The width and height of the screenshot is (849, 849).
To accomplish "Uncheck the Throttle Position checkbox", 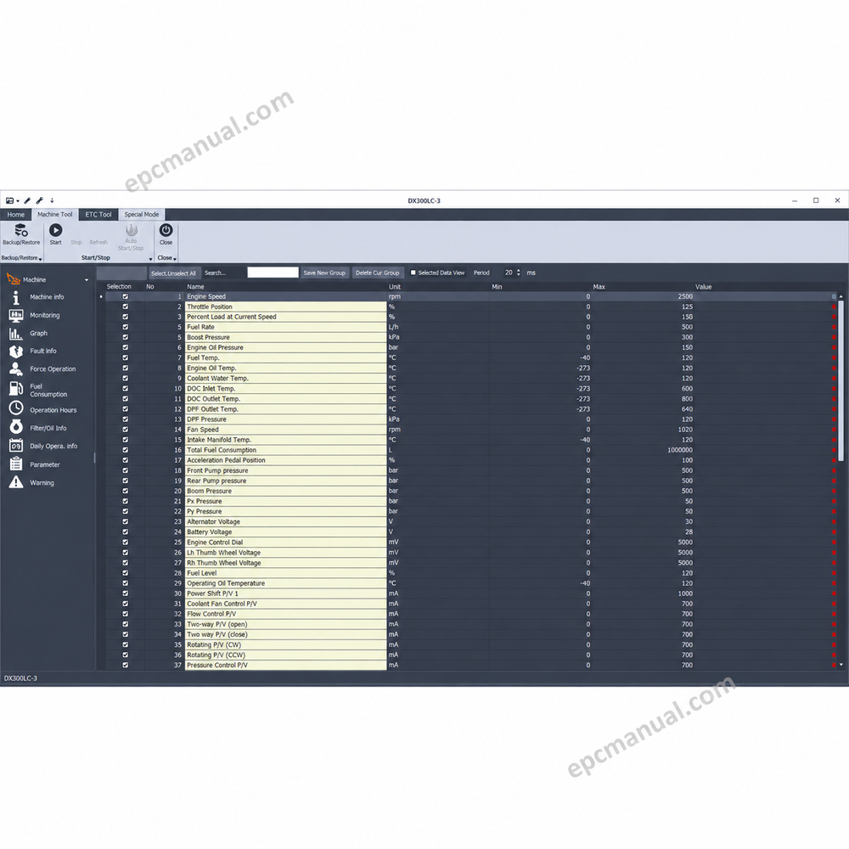I will [125, 307].
